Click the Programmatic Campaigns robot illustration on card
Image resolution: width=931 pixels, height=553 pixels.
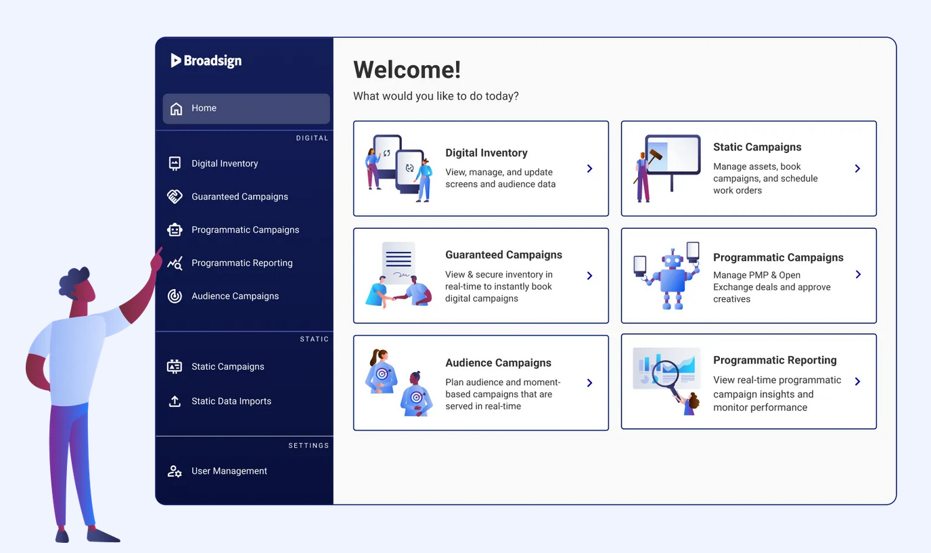pos(666,275)
